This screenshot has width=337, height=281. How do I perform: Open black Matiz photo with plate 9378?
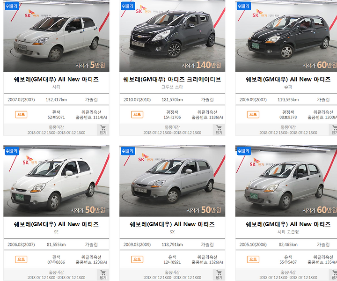tap(286, 36)
